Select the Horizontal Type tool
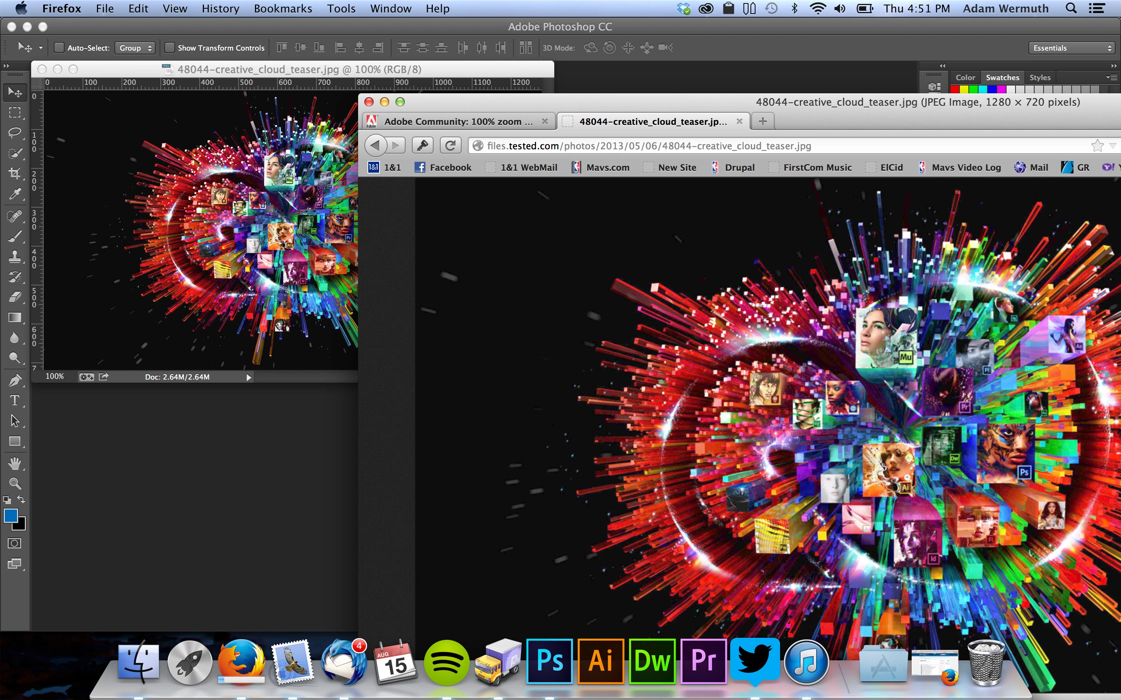The image size is (1121, 700). 15,401
